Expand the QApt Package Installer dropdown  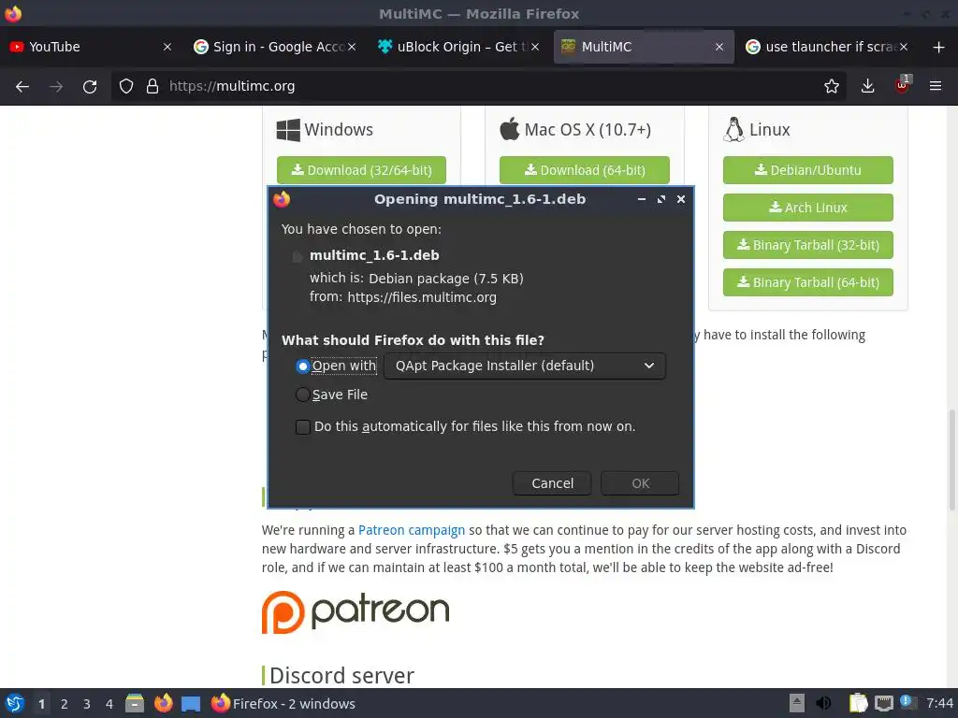point(525,366)
